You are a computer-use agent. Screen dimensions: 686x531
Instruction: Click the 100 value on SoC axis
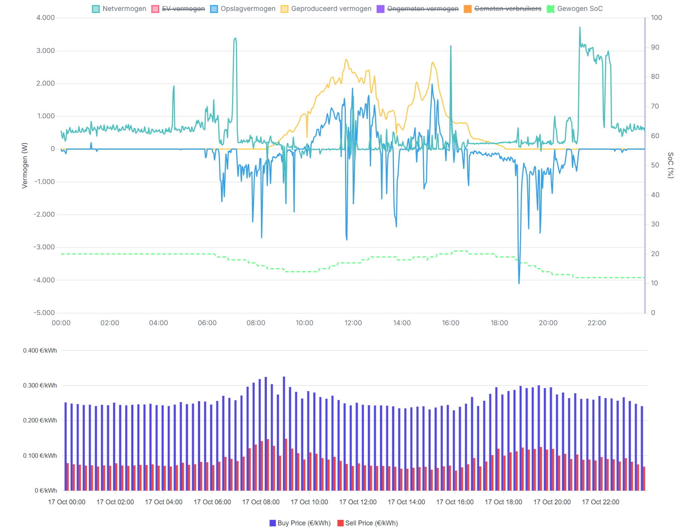click(x=656, y=18)
